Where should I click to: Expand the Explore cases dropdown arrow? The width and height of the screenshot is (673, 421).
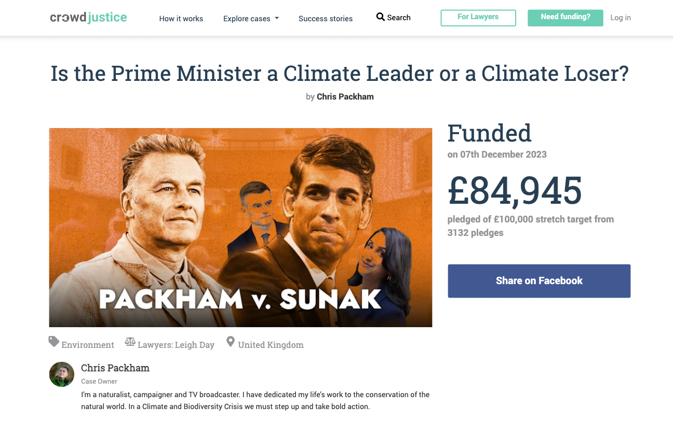point(277,18)
